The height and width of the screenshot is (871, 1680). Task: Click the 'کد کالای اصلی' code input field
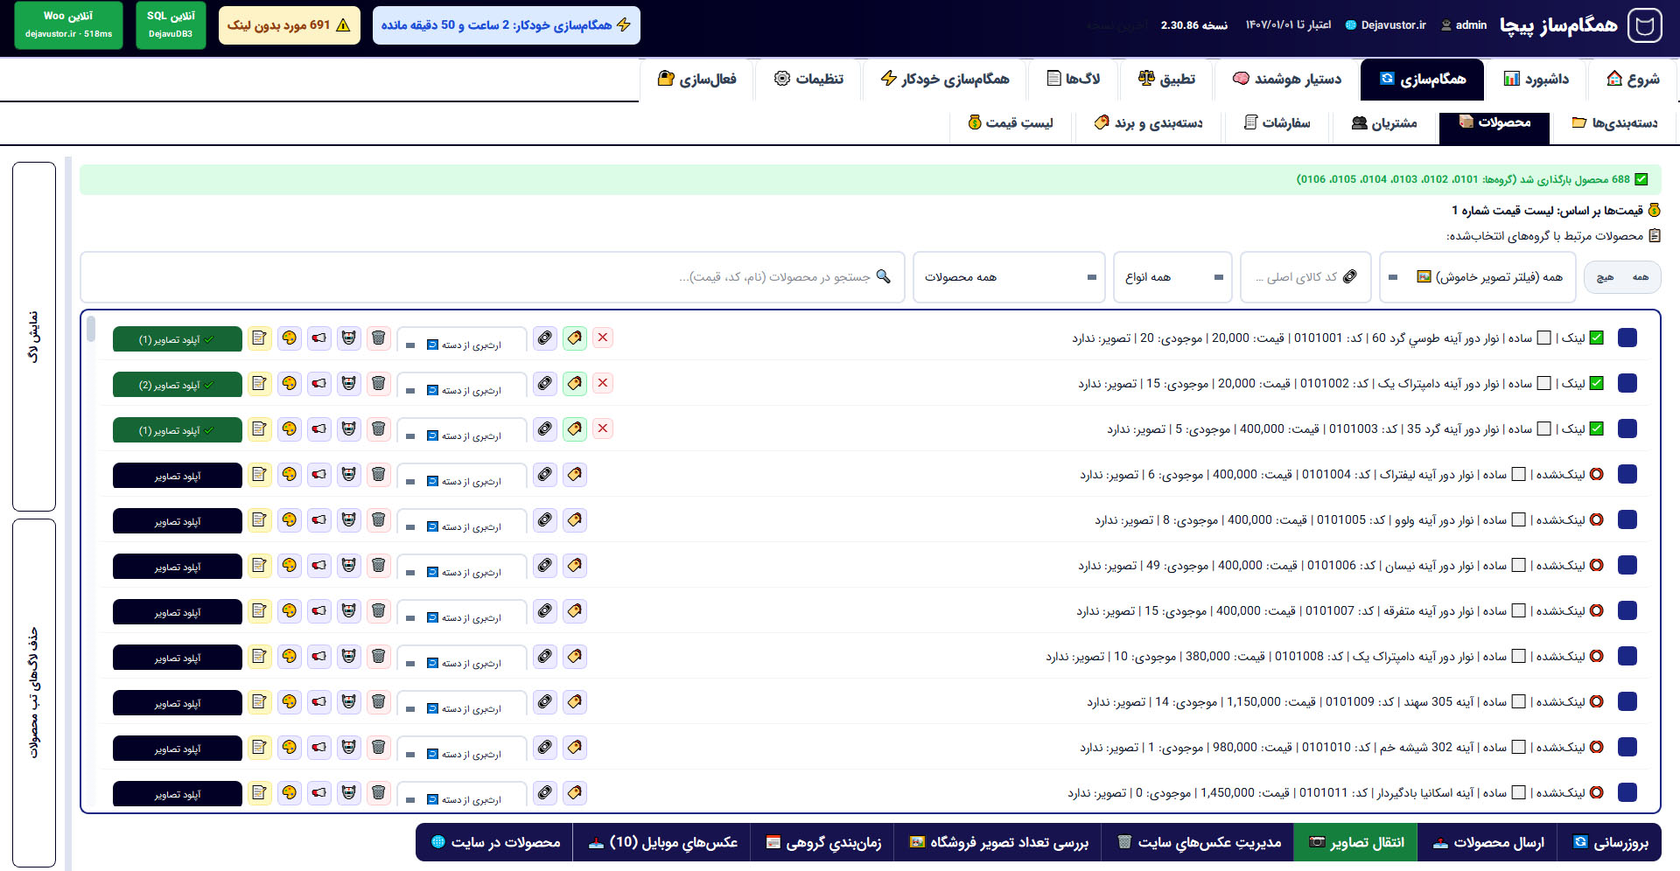(1305, 277)
